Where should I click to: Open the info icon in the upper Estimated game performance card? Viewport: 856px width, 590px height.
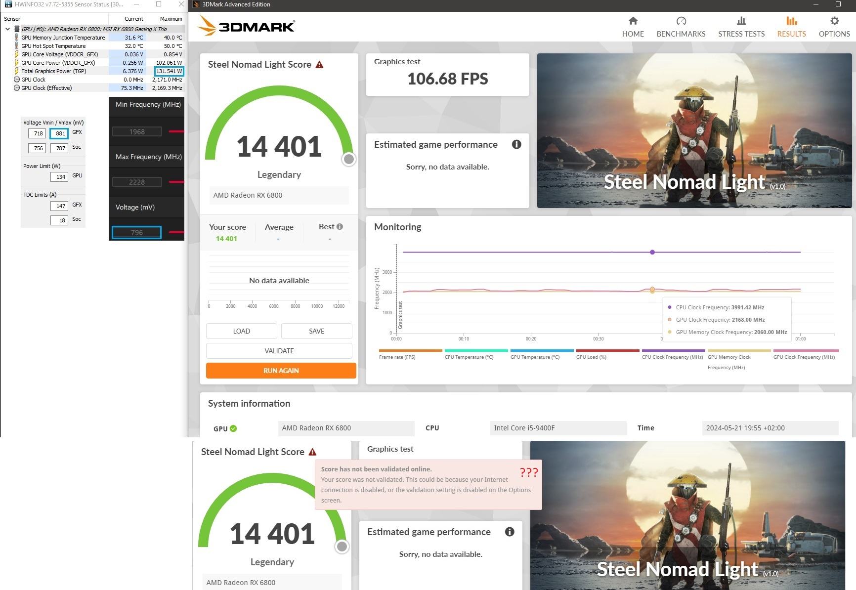click(516, 144)
